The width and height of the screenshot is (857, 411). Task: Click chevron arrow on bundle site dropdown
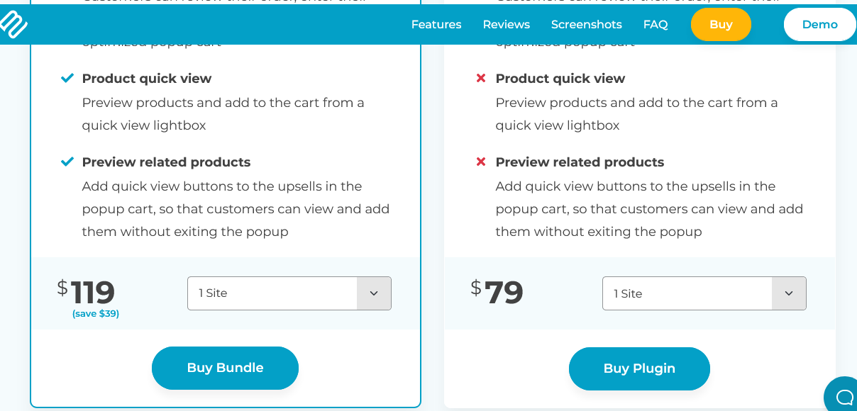pyautogui.click(x=374, y=293)
